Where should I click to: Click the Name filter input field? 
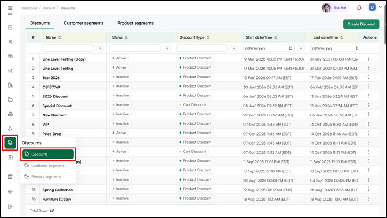pyautogui.click(x=68, y=48)
